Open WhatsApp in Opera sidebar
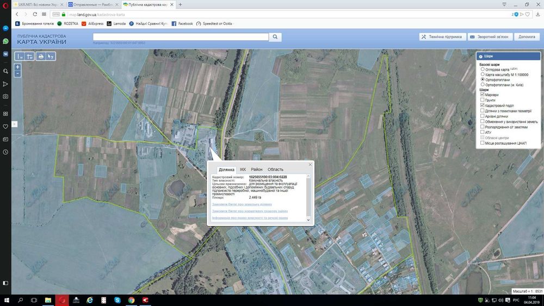Screen dimensions: 544x306 (x=5, y=41)
